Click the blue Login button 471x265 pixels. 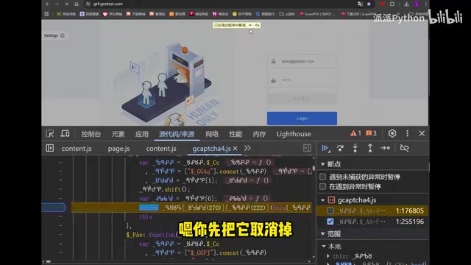coord(302,119)
